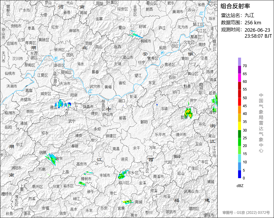Click the radar echo north of 桐城市
274x218 pixels.
point(136,34)
